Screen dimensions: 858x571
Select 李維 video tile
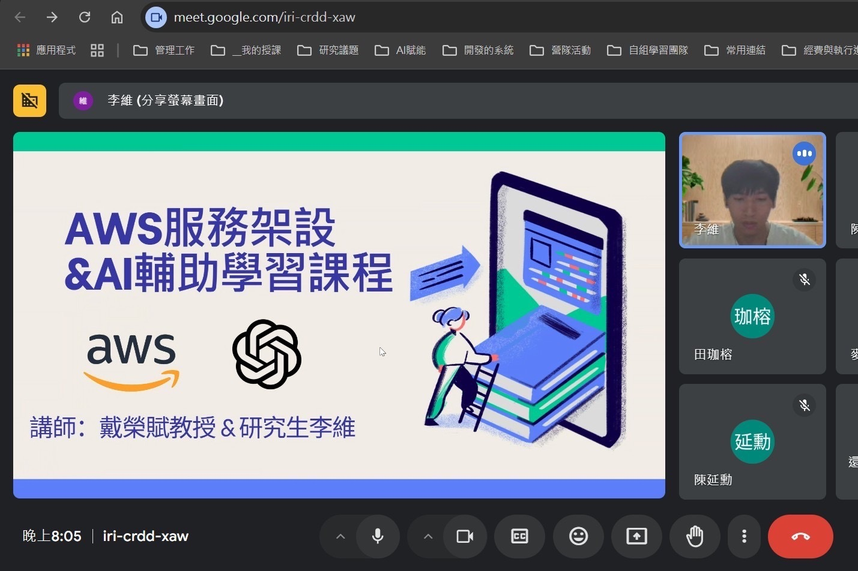coord(752,190)
